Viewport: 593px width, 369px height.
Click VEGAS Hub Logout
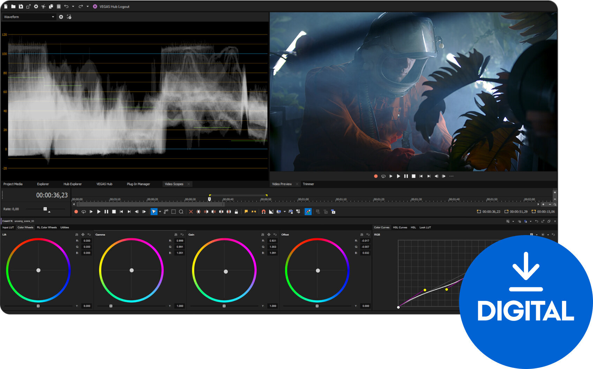point(114,6)
